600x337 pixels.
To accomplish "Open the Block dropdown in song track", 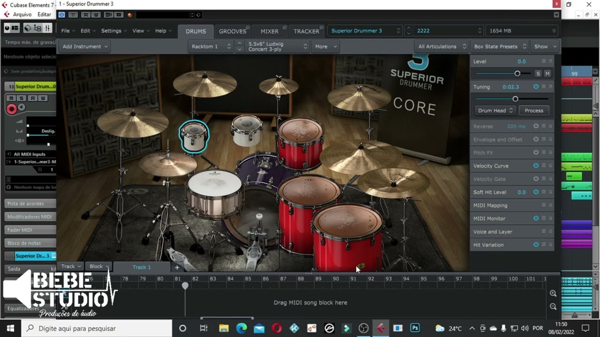I will click(99, 266).
